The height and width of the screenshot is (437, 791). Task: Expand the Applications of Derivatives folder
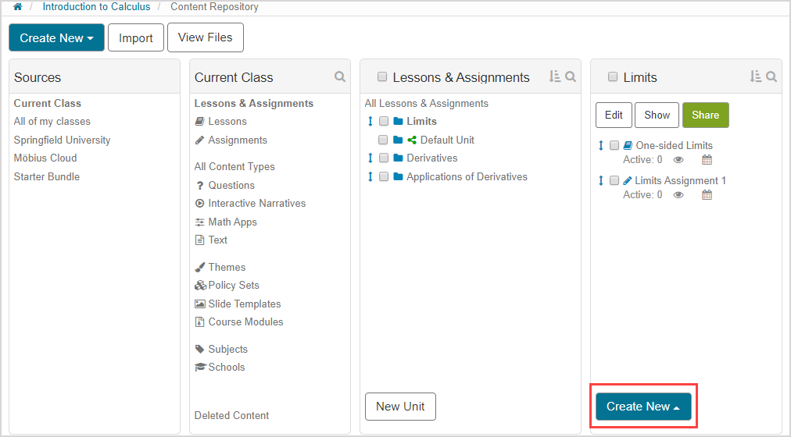point(467,177)
